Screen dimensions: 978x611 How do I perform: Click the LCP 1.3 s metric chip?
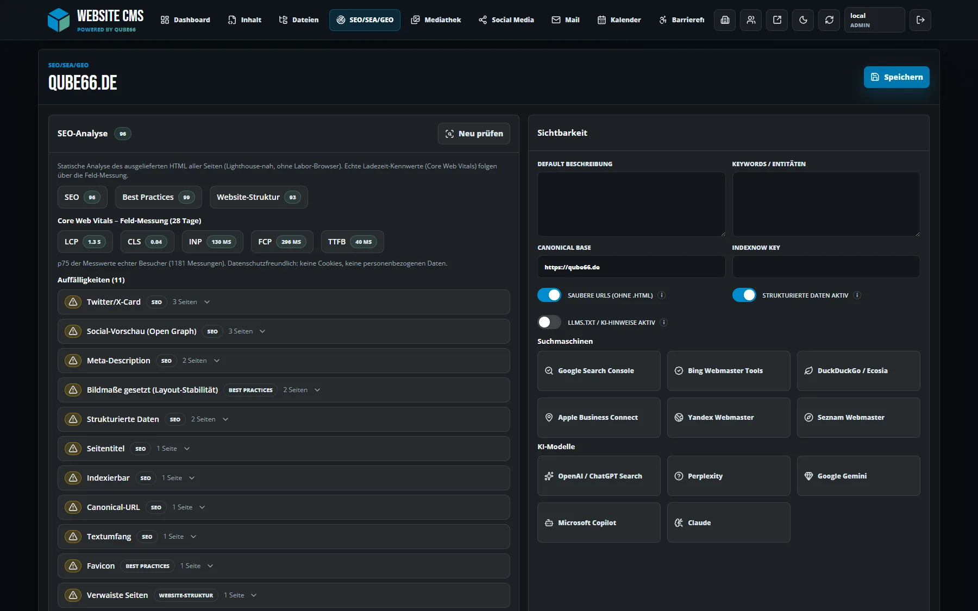click(85, 242)
